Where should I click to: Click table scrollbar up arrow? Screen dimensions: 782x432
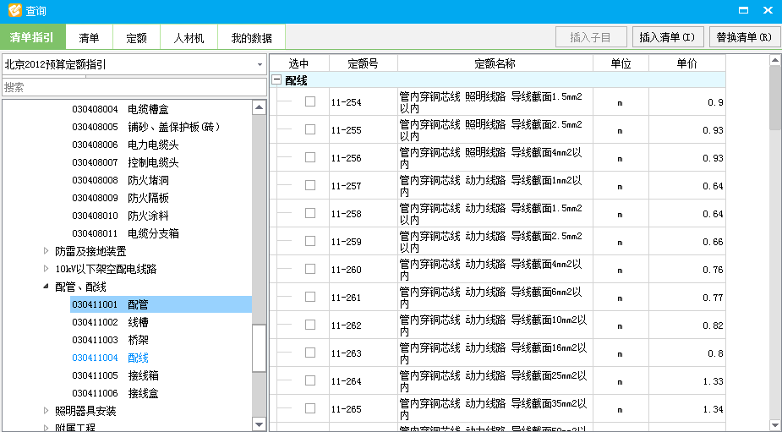point(775,61)
